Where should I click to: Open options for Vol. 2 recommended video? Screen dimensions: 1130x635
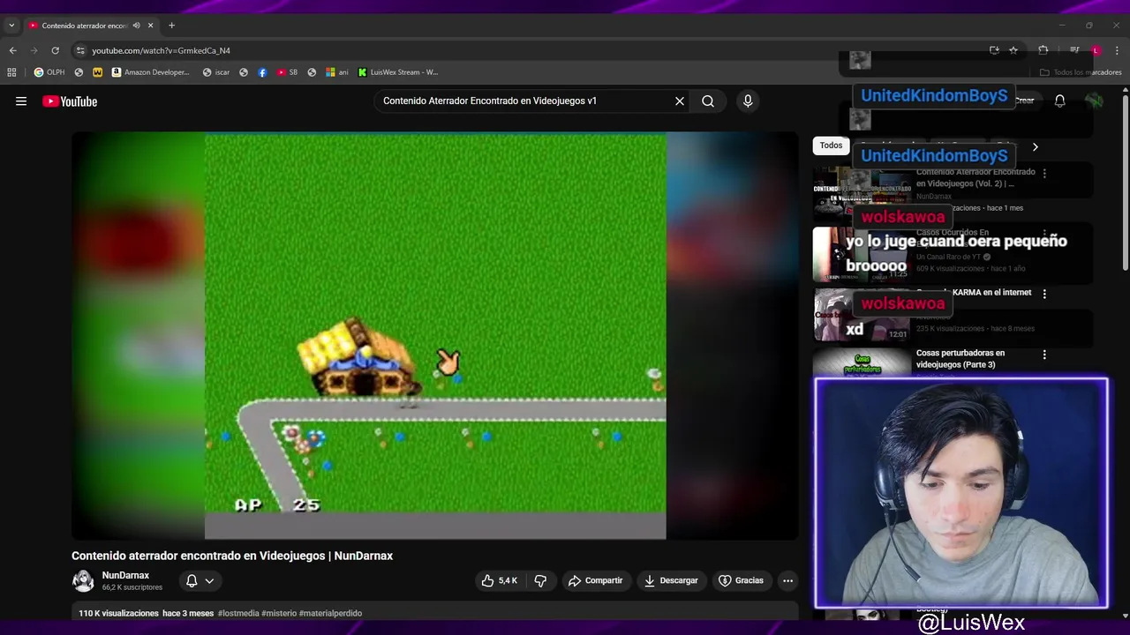1044,174
